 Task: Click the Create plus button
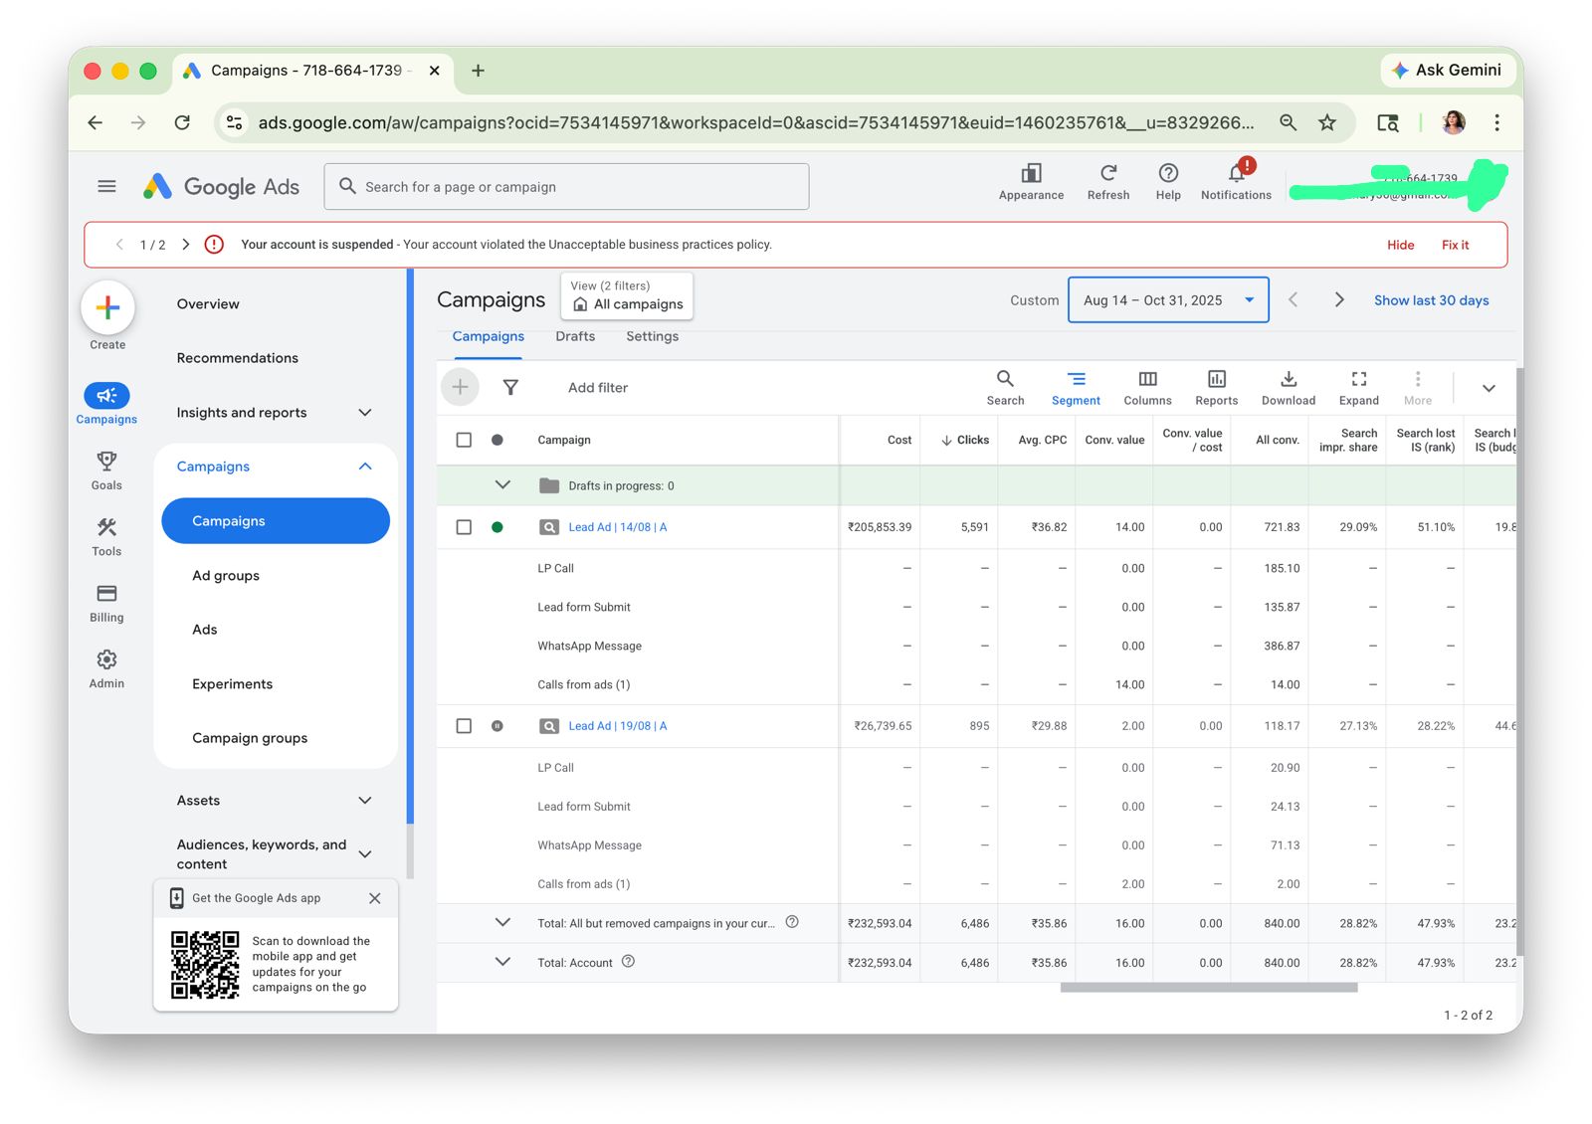pos(107,308)
